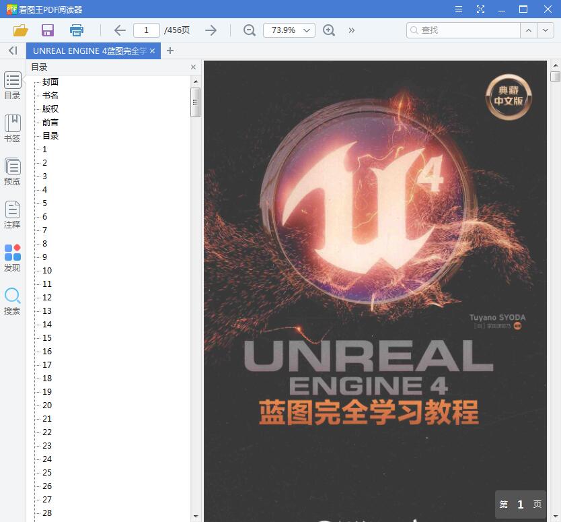561x522 pixels.
Task: Go to previous page with left arrow
Action: click(120, 30)
